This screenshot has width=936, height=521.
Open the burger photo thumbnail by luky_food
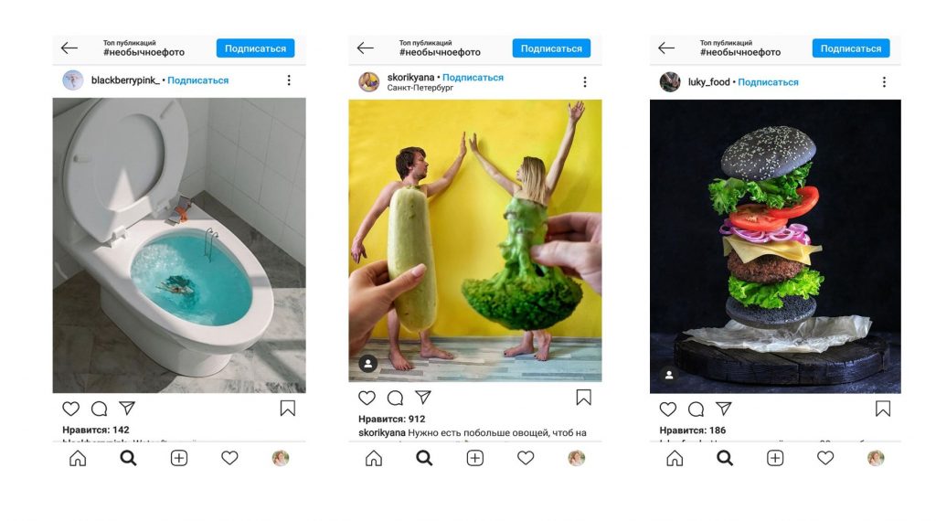pyautogui.click(x=775, y=247)
